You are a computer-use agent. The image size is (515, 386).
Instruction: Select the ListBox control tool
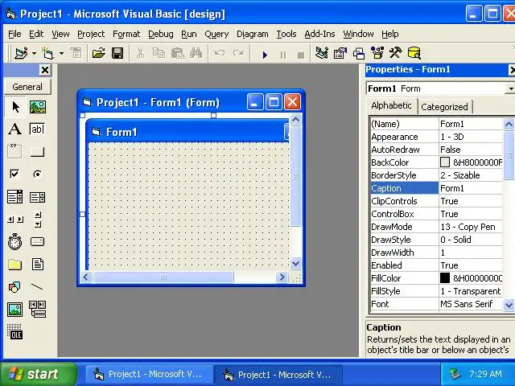click(x=38, y=197)
